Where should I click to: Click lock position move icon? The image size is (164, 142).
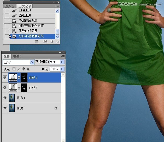tap(23, 69)
